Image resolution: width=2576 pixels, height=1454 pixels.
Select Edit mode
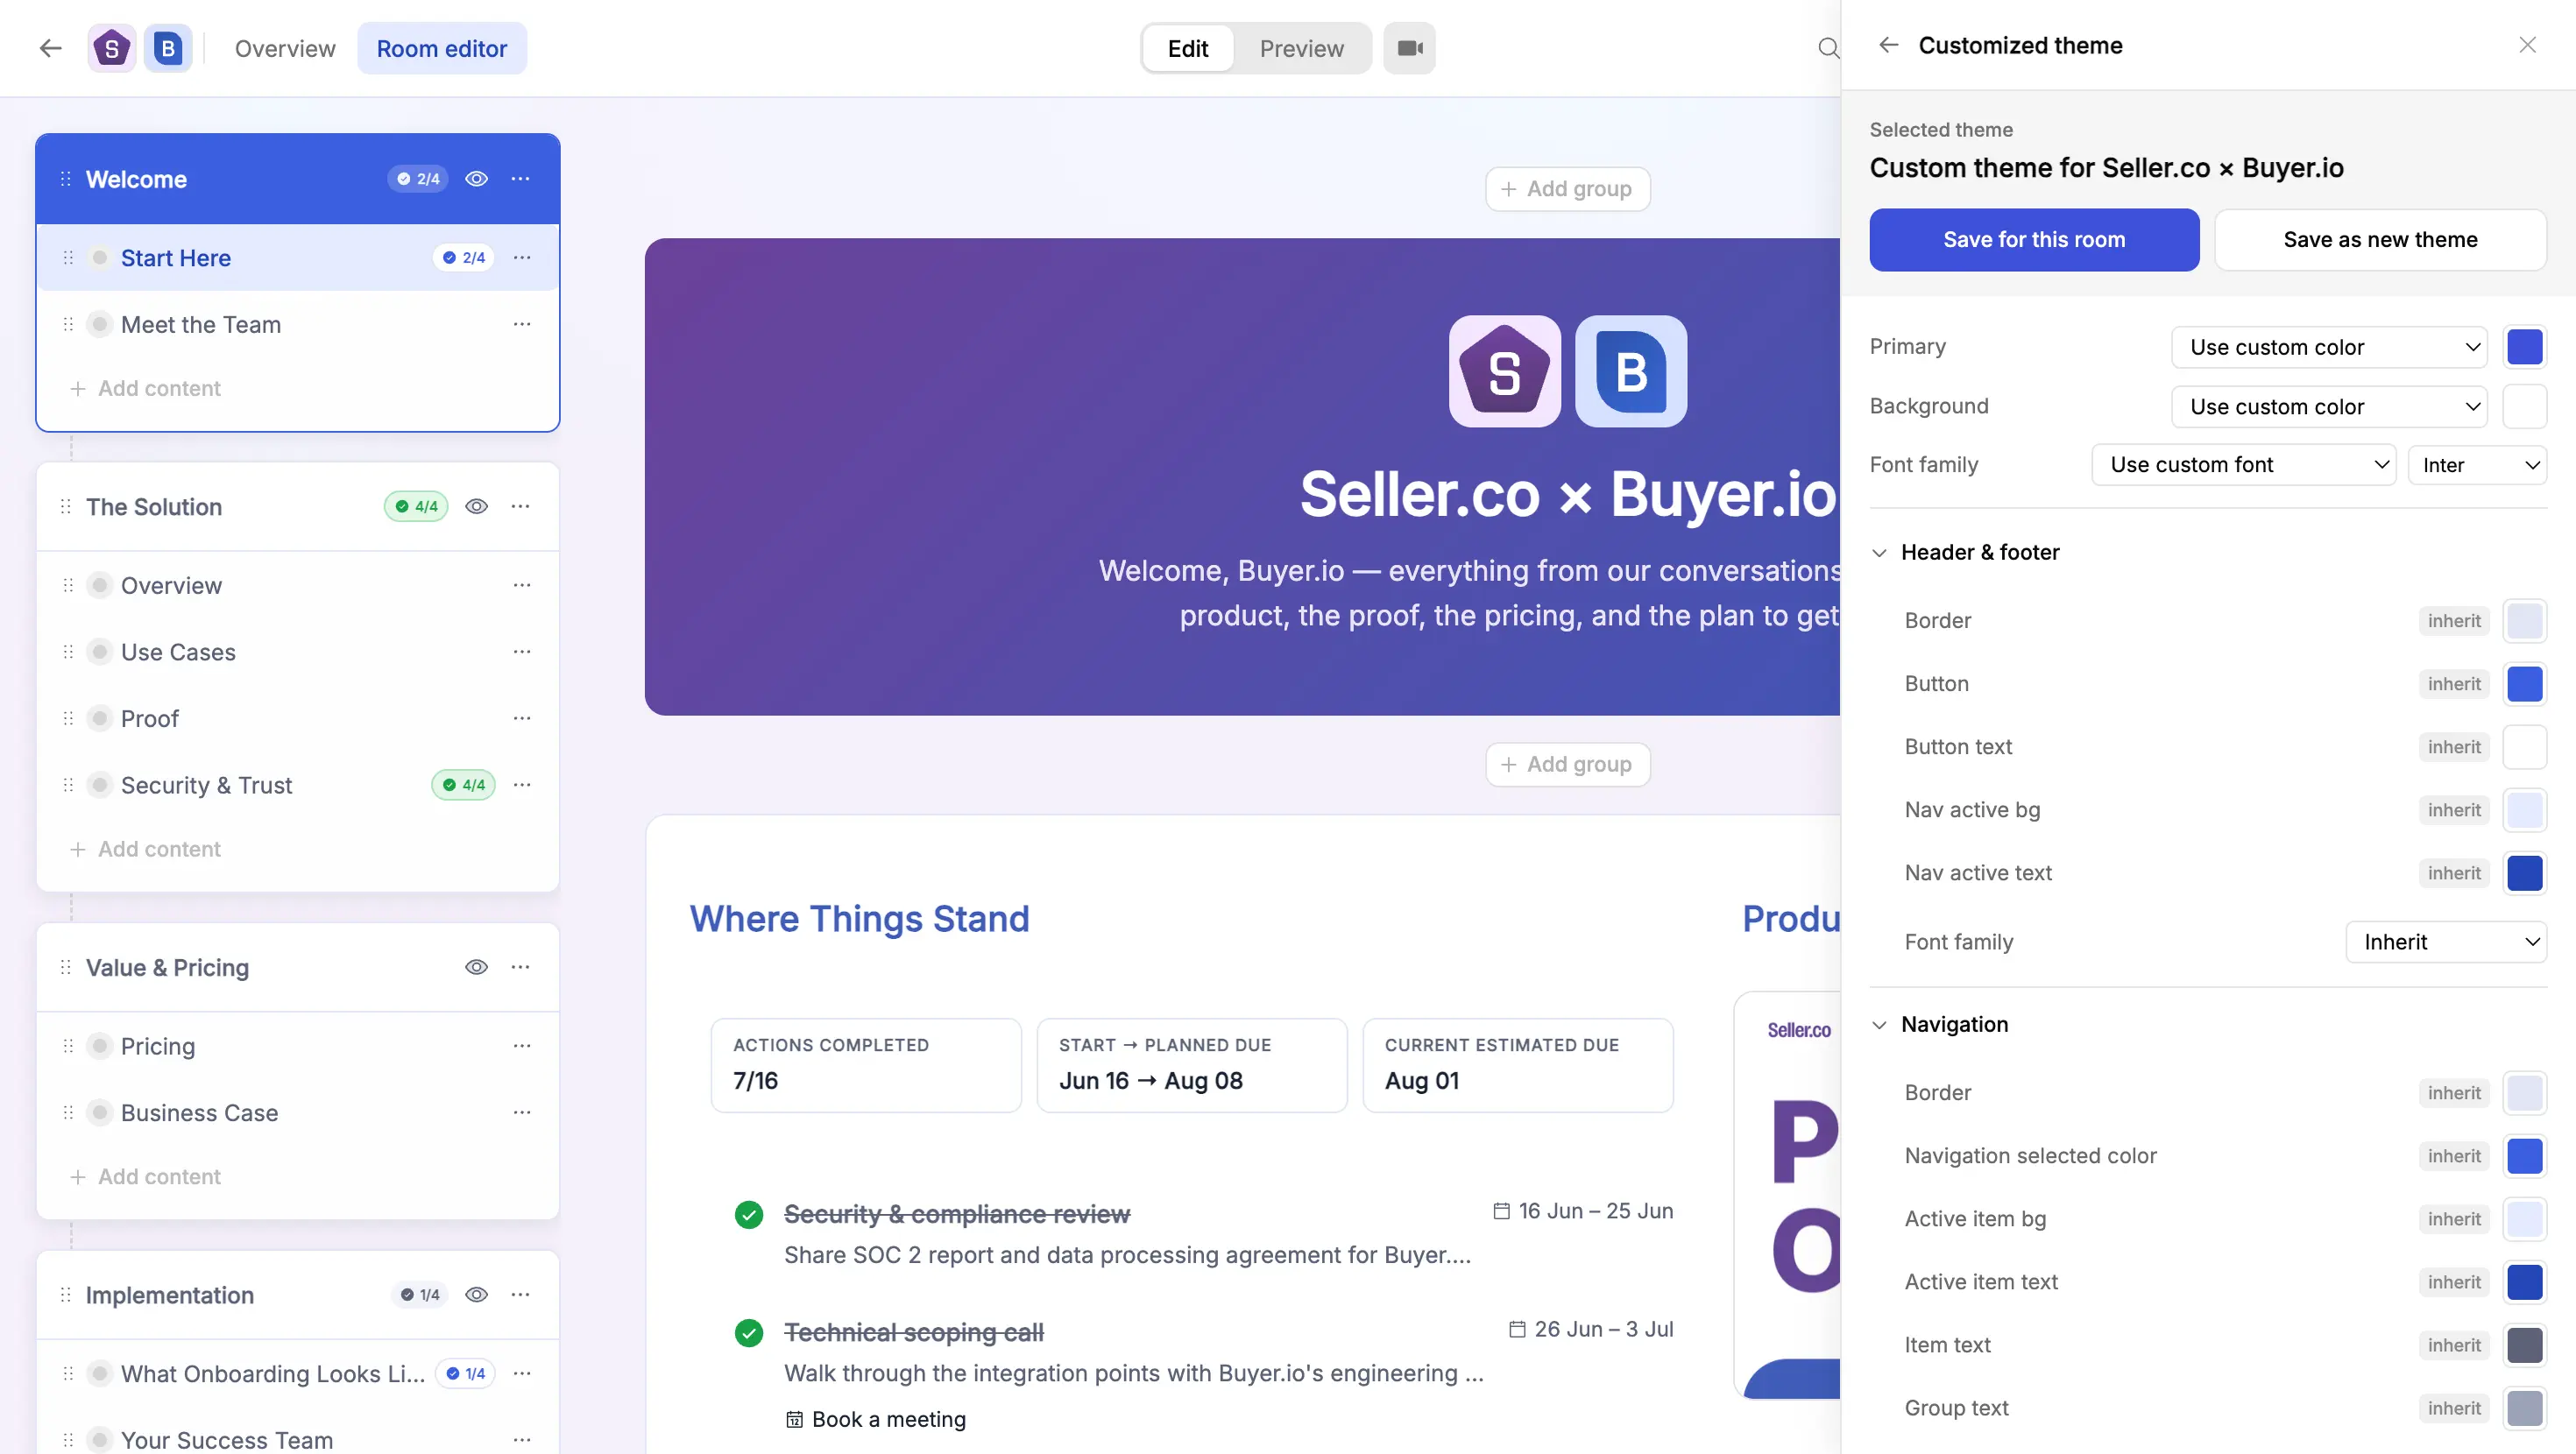1188,48
